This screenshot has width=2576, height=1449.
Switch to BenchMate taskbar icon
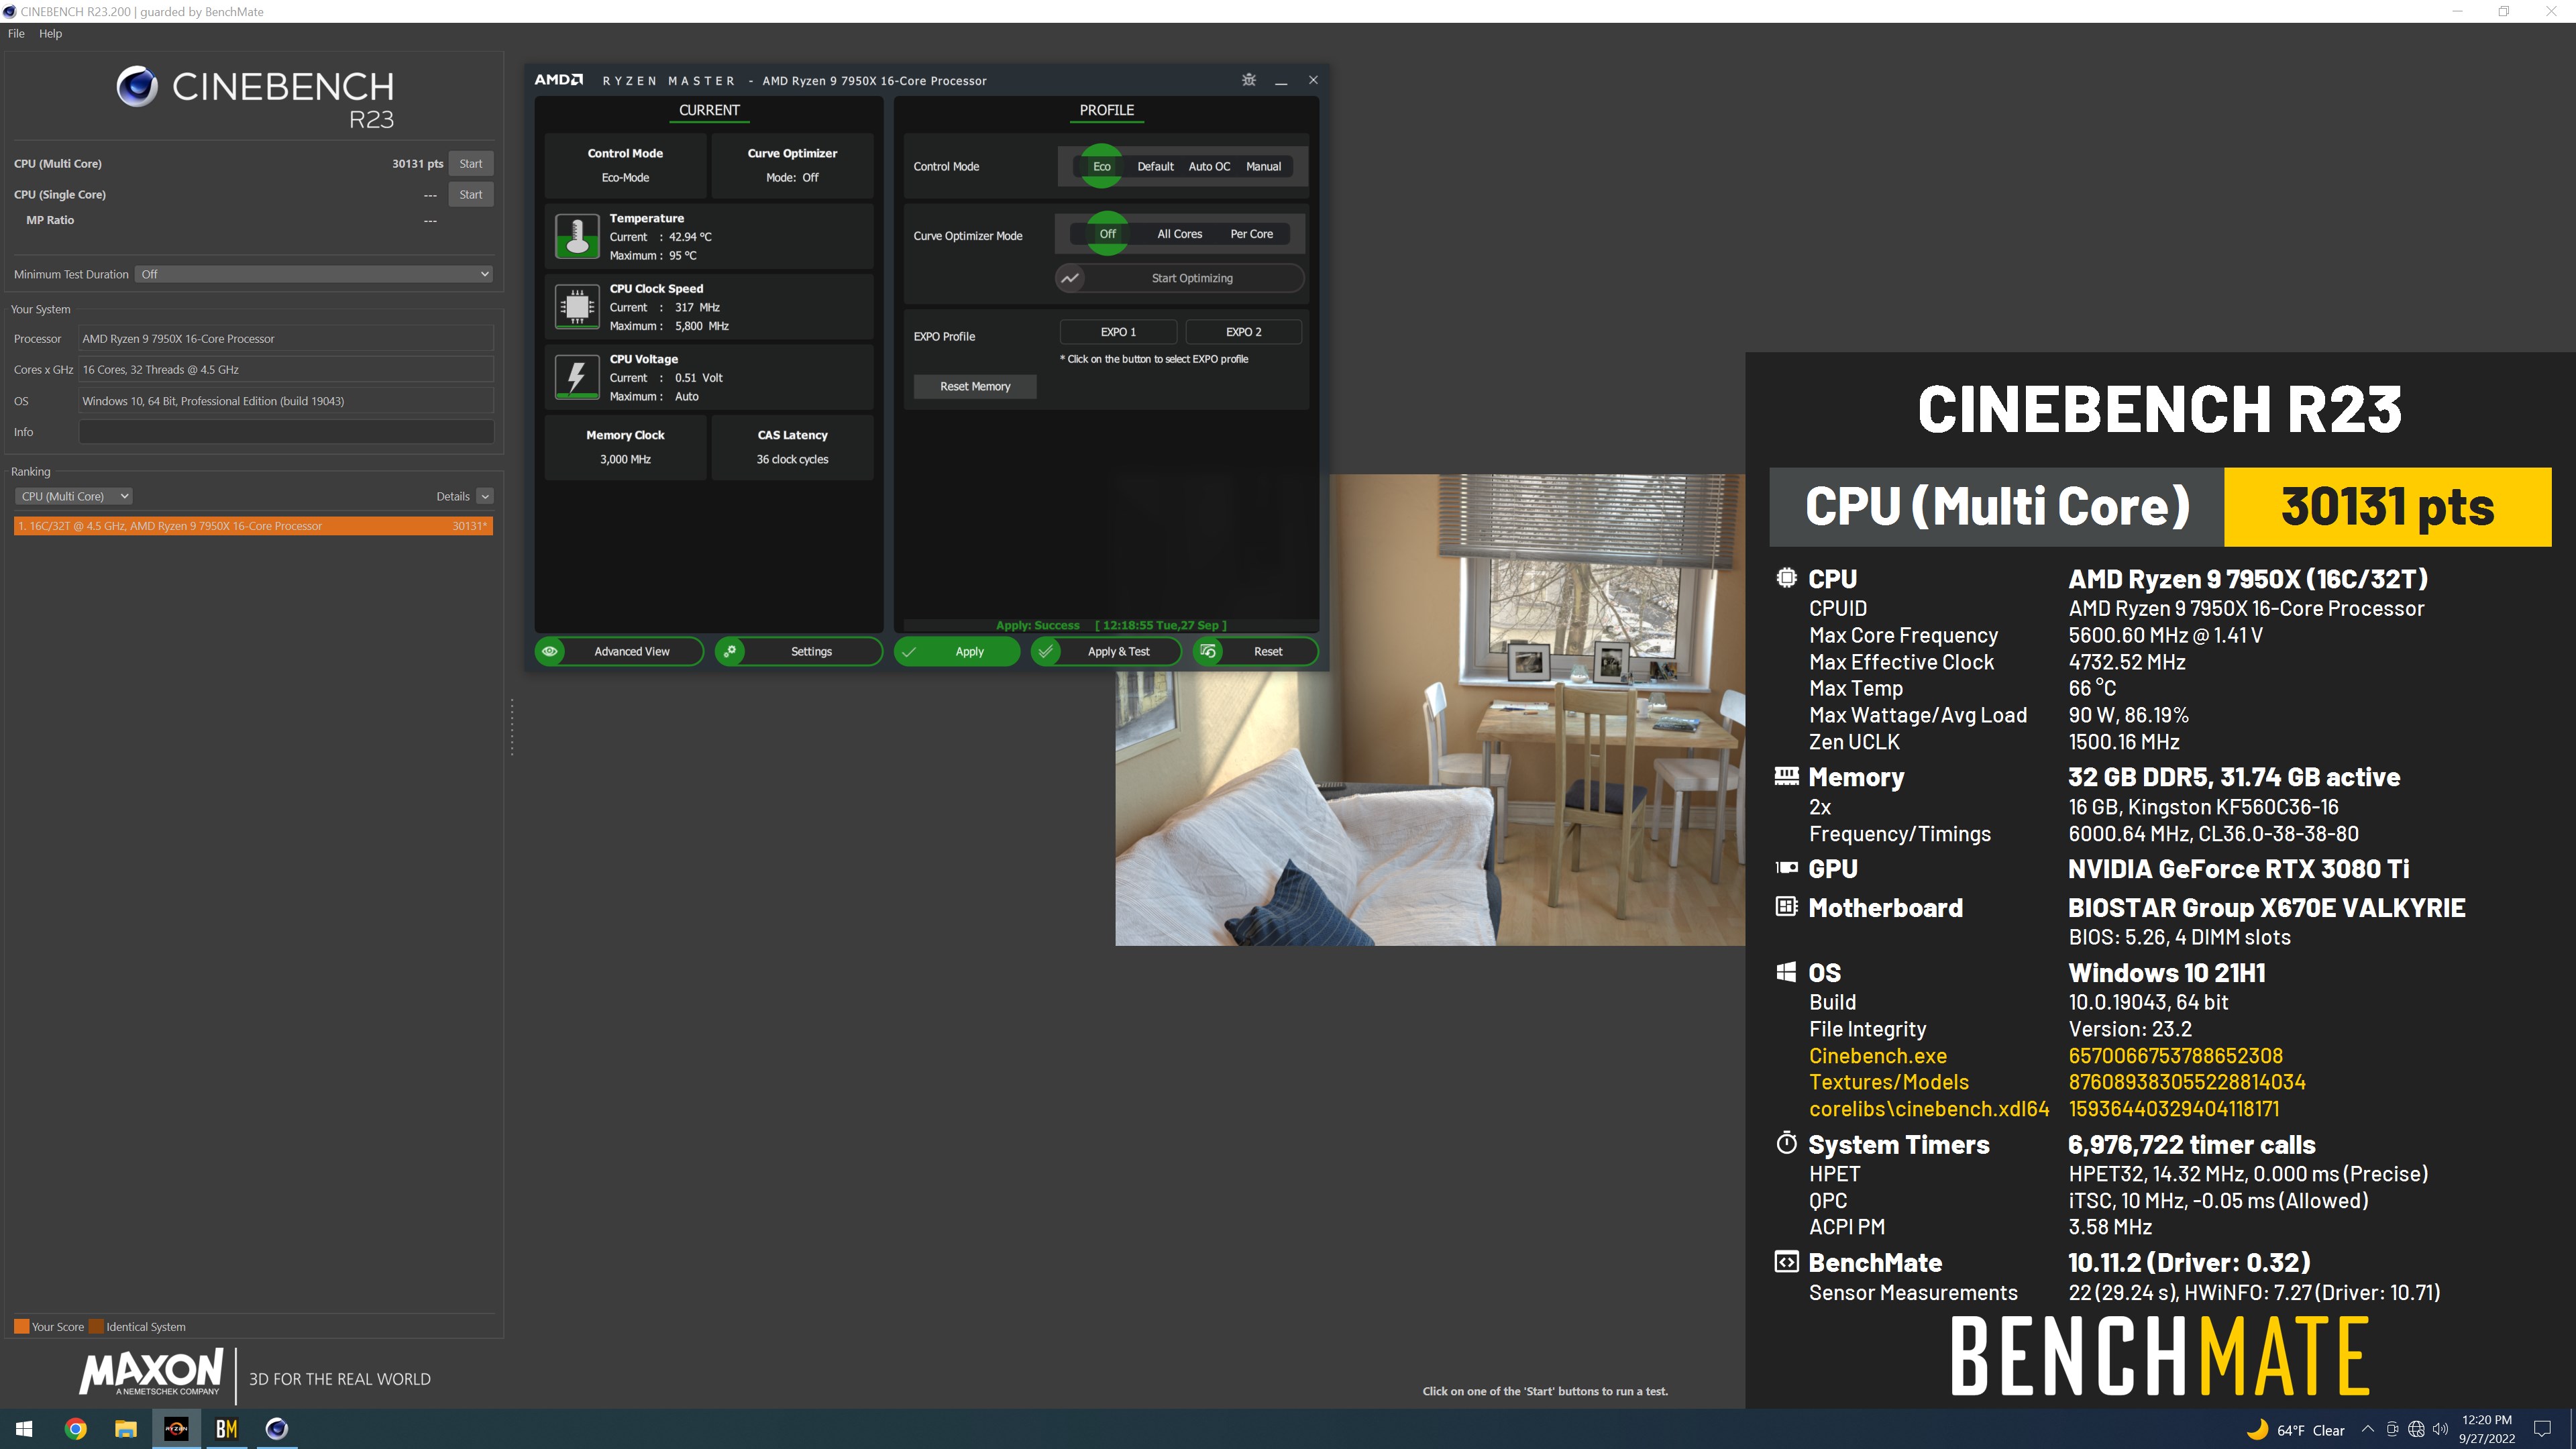227,1429
